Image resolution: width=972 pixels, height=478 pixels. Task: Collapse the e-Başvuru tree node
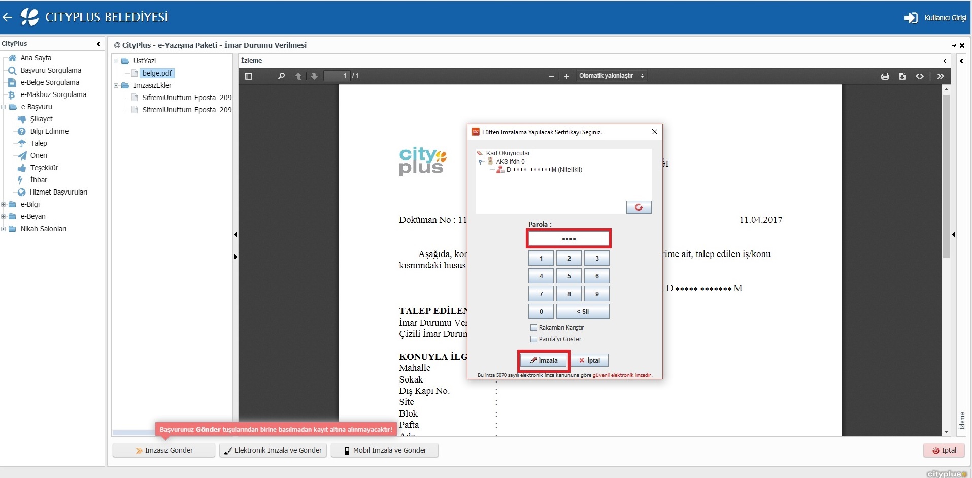[4, 107]
